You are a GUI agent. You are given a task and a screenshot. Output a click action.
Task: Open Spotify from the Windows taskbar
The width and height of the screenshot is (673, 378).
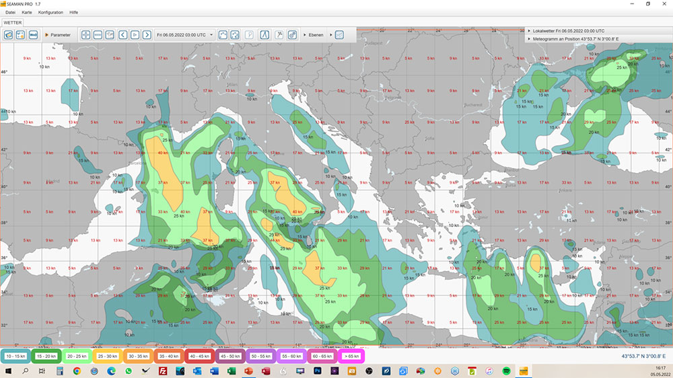click(x=505, y=371)
